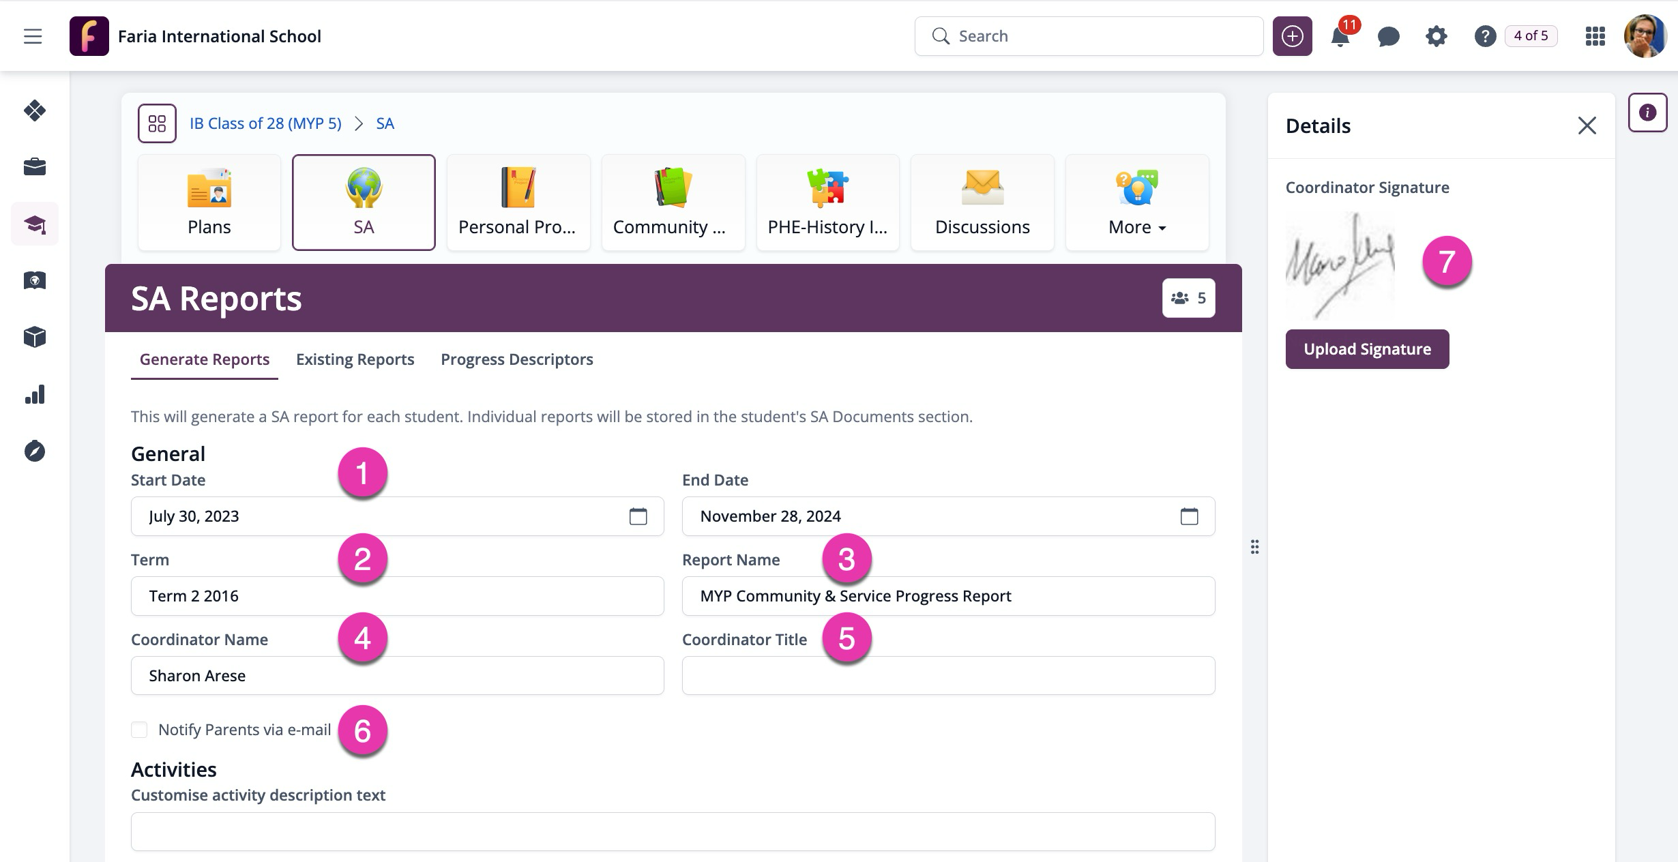Screen dimensions: 1678x862
Task: Click the compass sidebar icon
Action: point(35,451)
